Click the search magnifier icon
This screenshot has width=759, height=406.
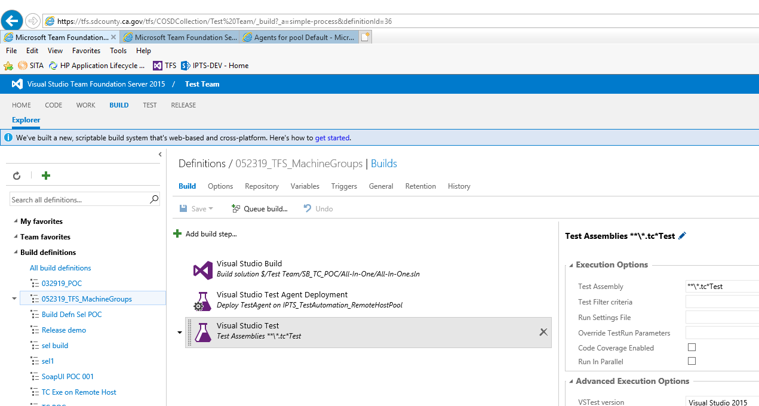[x=154, y=199]
